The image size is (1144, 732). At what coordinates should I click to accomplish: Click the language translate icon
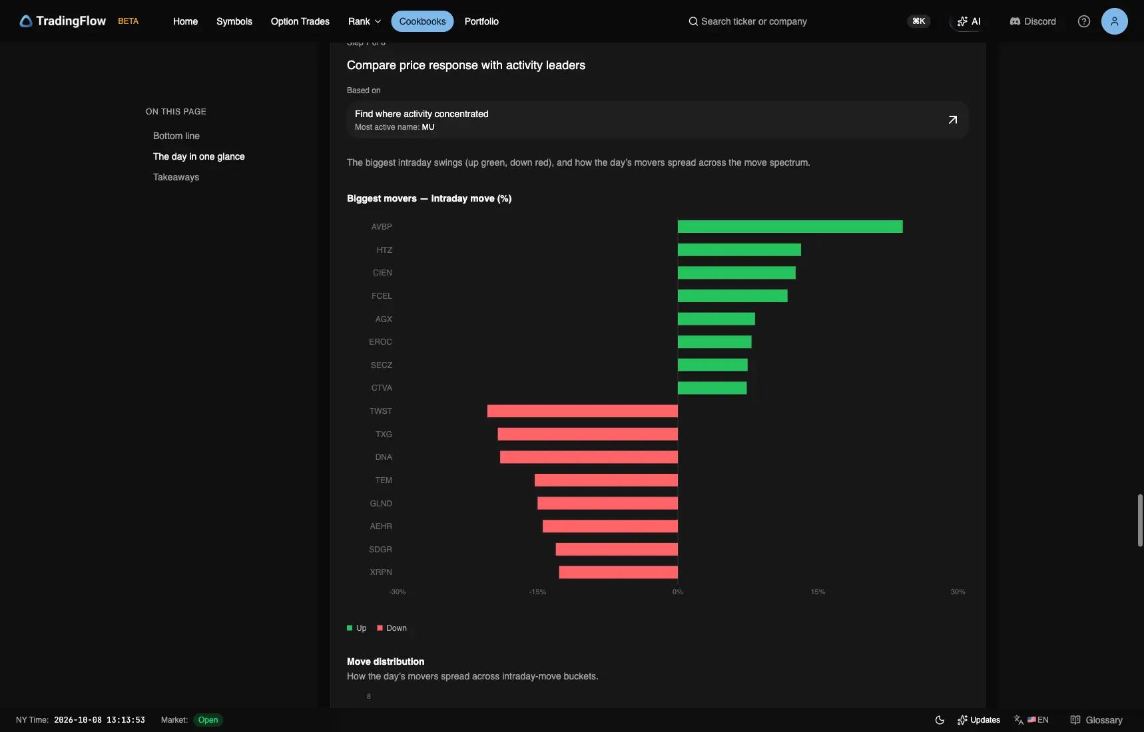(1019, 720)
